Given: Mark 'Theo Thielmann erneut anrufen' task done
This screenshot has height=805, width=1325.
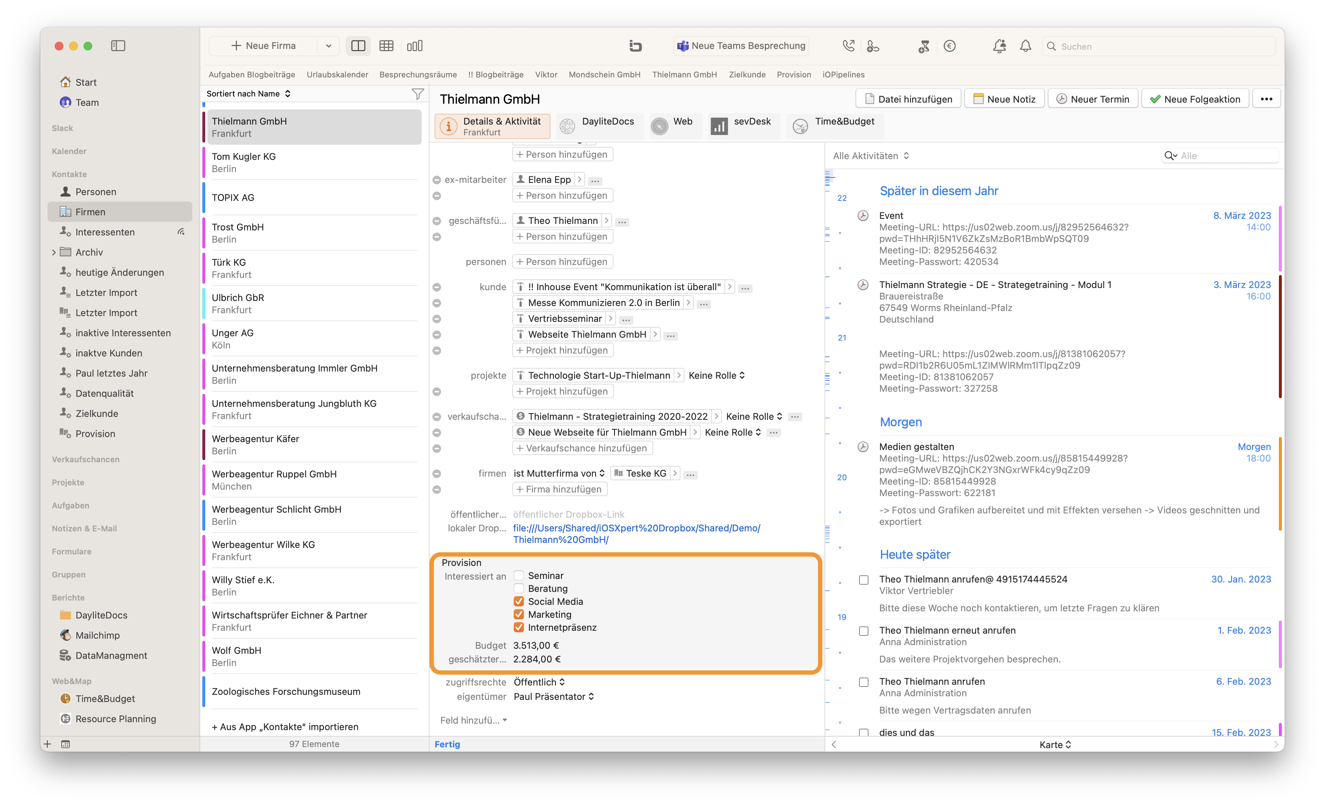Looking at the screenshot, I should point(863,631).
